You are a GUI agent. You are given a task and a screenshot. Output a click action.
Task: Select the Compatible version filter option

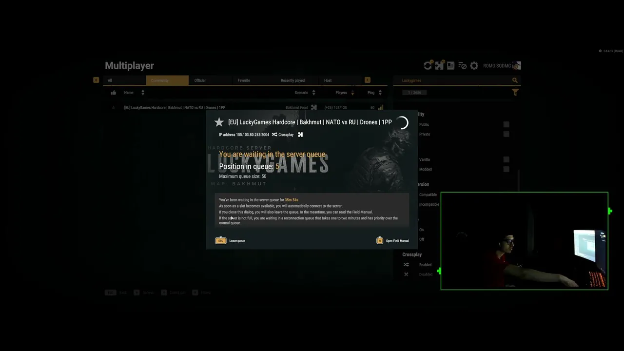tap(428, 195)
